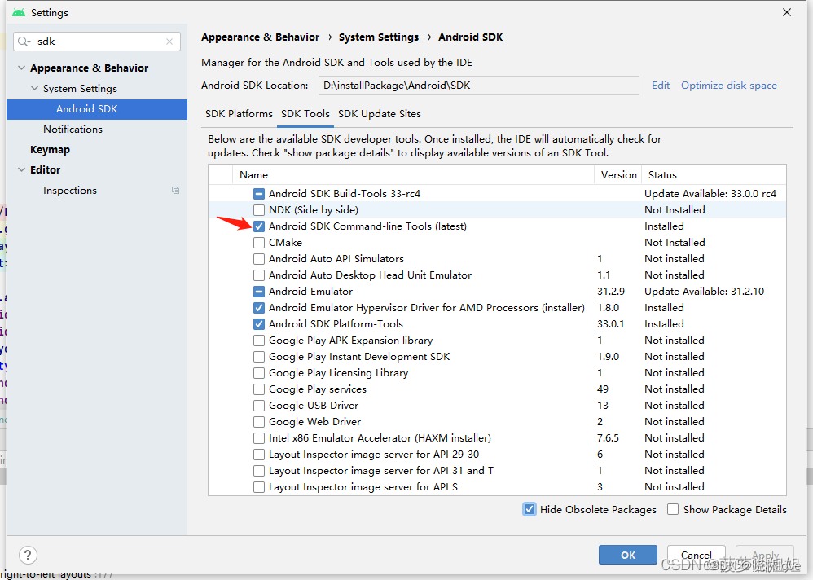Click System Settings breadcrumb
Viewport: 813px width, 580px height.
[x=379, y=37]
